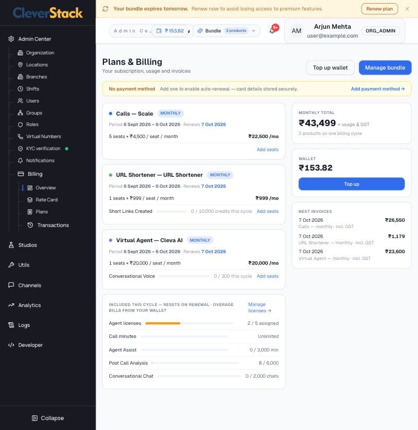Click the '8 / 6,000' Post Call Analysis value

tap(269, 363)
